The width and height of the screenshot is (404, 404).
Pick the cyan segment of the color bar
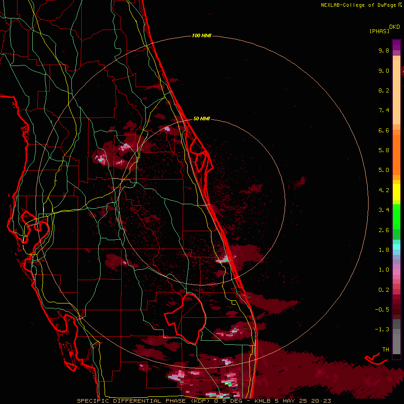point(396,247)
